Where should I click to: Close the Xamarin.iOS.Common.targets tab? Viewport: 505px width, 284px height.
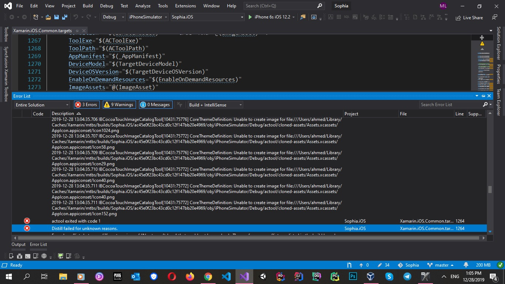83,31
